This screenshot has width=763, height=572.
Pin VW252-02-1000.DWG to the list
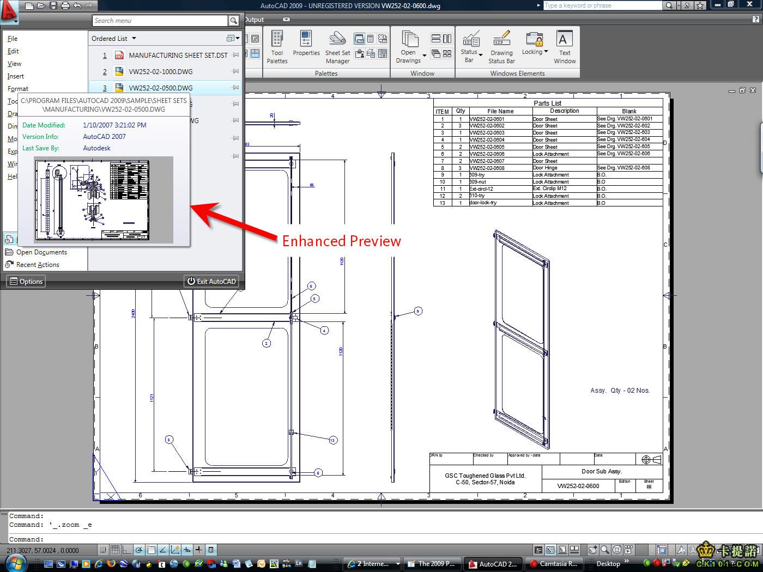coord(235,71)
